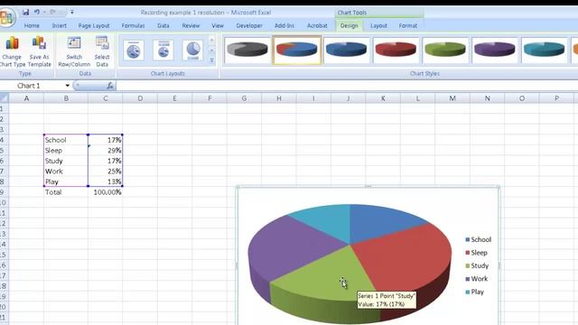Choose the red pie chart style
578x325 pixels.
pos(396,50)
